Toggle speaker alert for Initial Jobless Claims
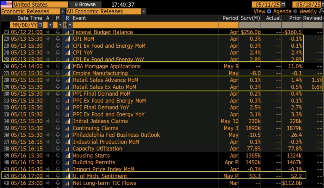This screenshot has height=188, width=324. click(48, 121)
